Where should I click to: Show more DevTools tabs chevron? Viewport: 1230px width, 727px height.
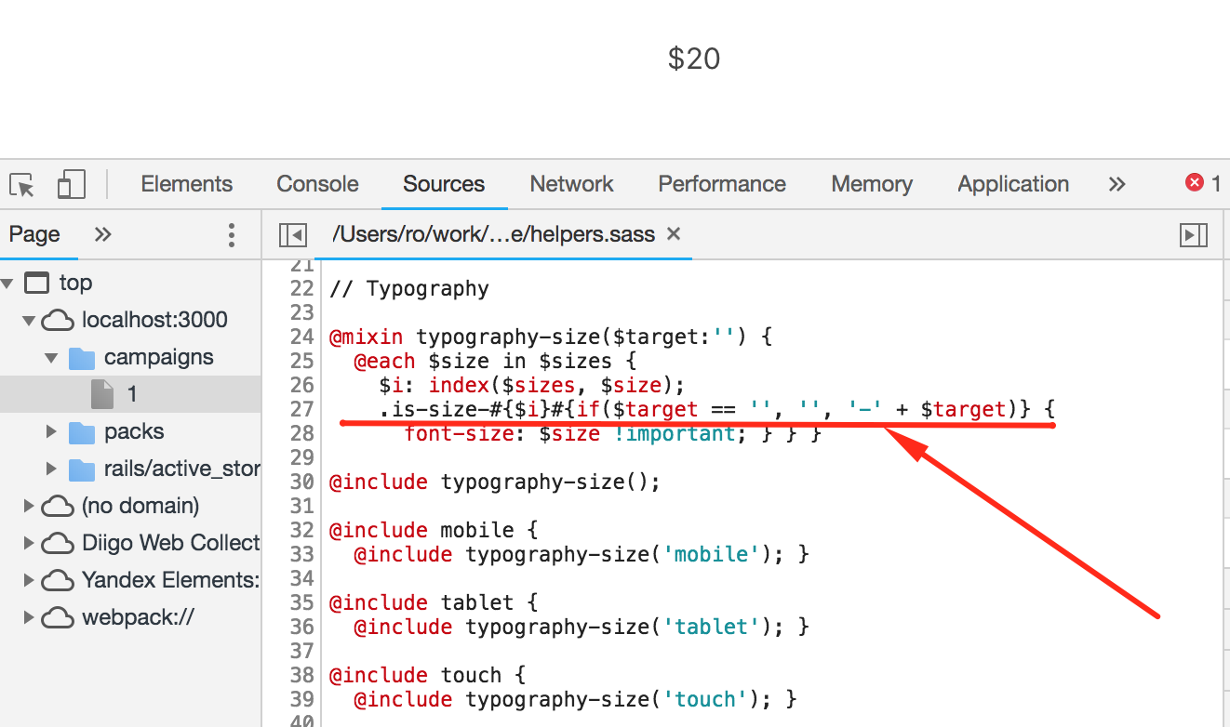pyautogui.click(x=1117, y=184)
